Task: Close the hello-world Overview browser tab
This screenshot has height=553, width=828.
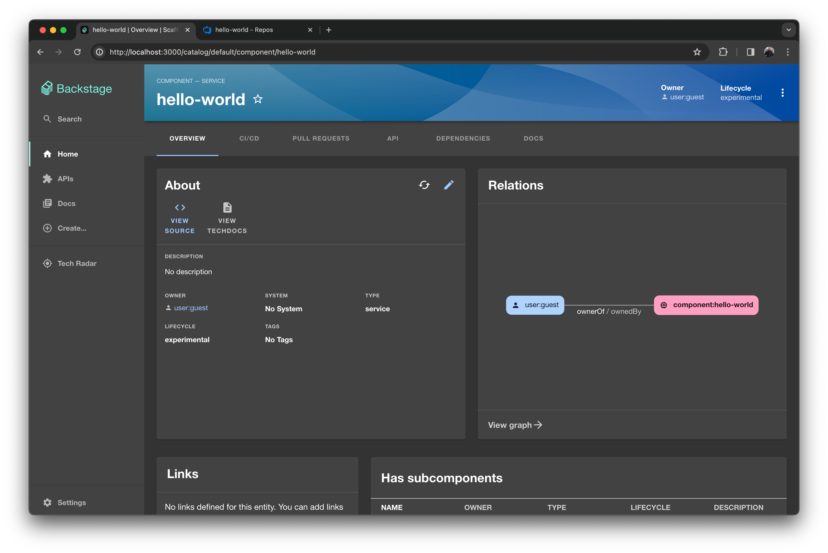Action: pyautogui.click(x=188, y=30)
